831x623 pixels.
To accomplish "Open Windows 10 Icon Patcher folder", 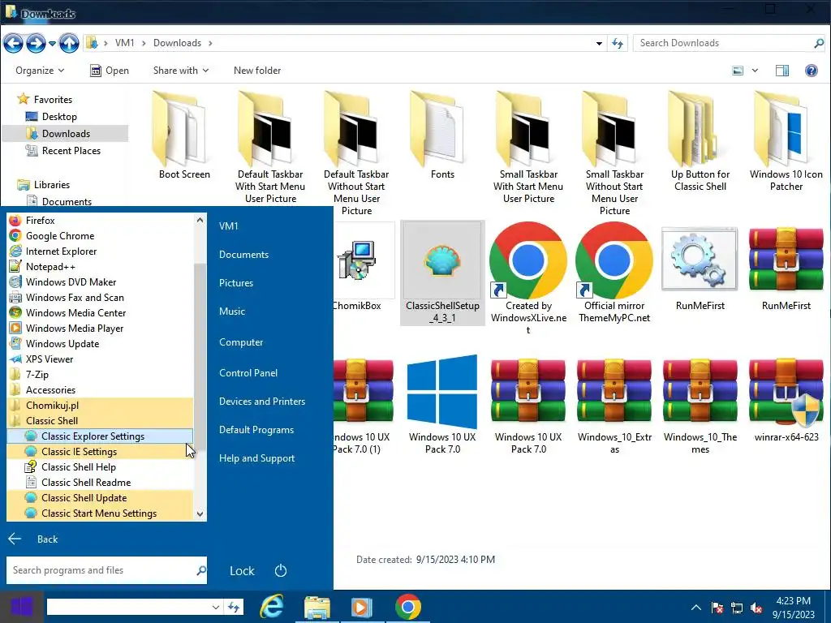I will [786, 141].
